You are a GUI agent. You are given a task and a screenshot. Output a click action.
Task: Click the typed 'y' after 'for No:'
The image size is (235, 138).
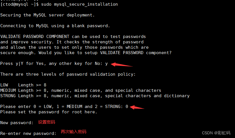click(x=106, y=63)
